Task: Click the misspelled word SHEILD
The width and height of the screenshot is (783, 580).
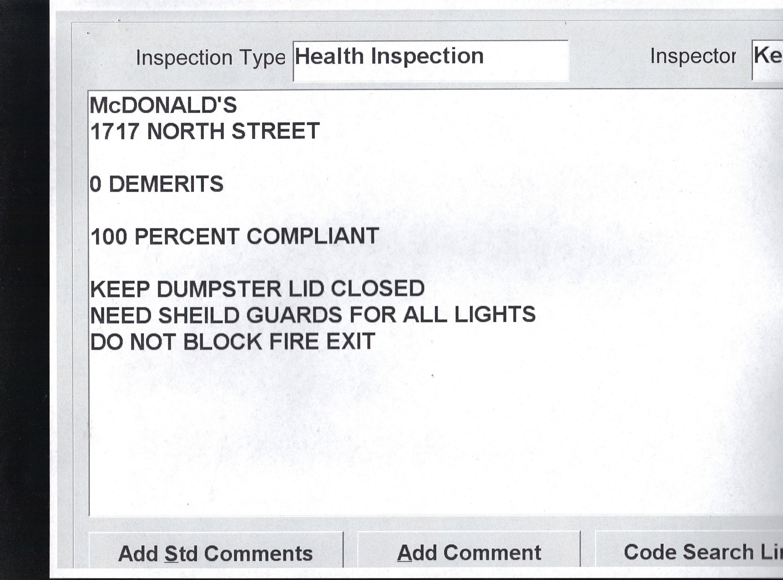Action: pyautogui.click(x=198, y=315)
